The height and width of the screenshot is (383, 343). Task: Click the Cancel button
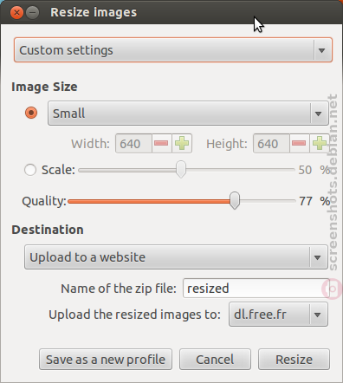215,360
